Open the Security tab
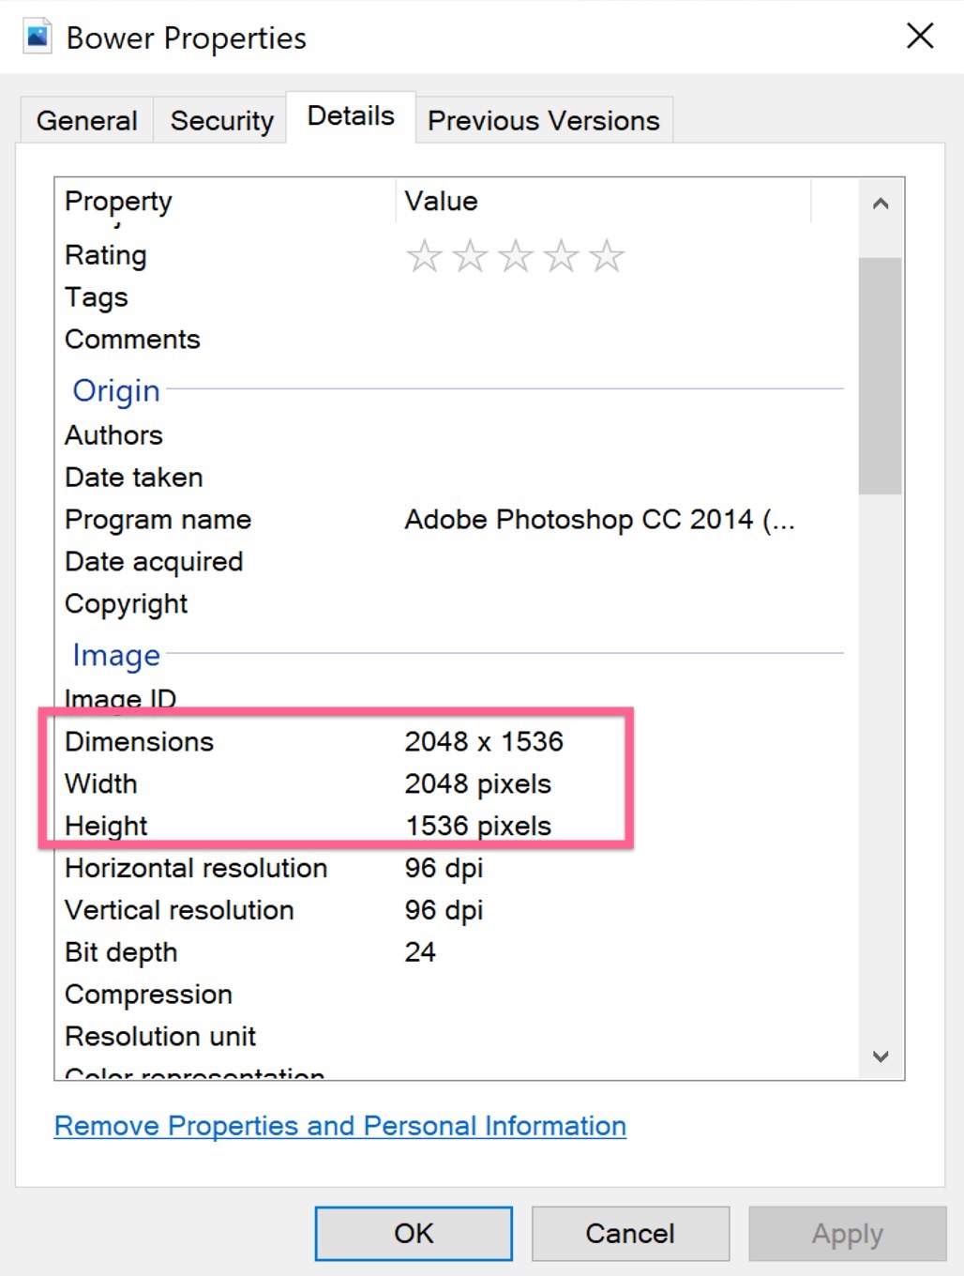Viewport: 964px width, 1276px height. (221, 121)
